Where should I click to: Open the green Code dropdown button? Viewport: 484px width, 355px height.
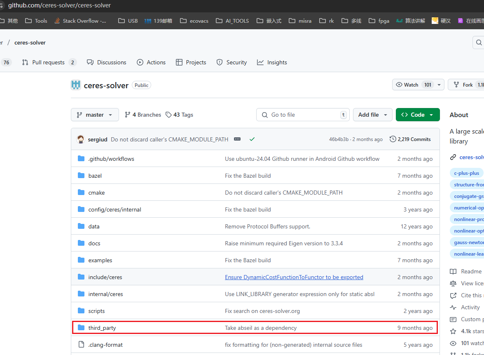[418, 115]
